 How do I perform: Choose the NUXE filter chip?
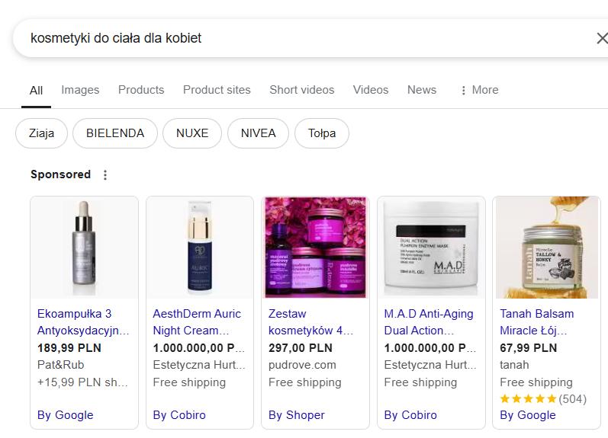coord(192,133)
